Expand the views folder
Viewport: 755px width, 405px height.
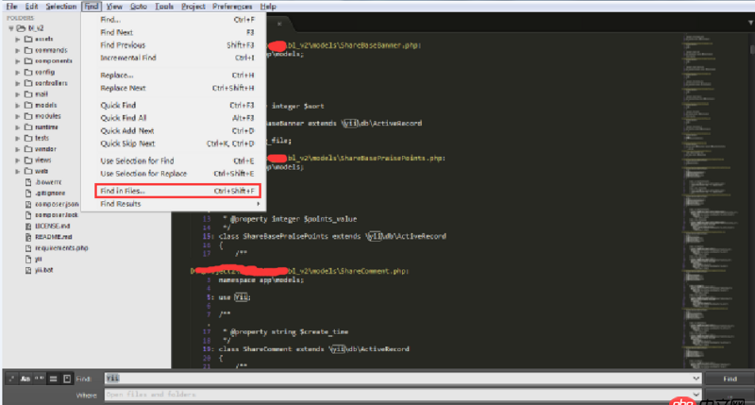pyautogui.click(x=18, y=160)
